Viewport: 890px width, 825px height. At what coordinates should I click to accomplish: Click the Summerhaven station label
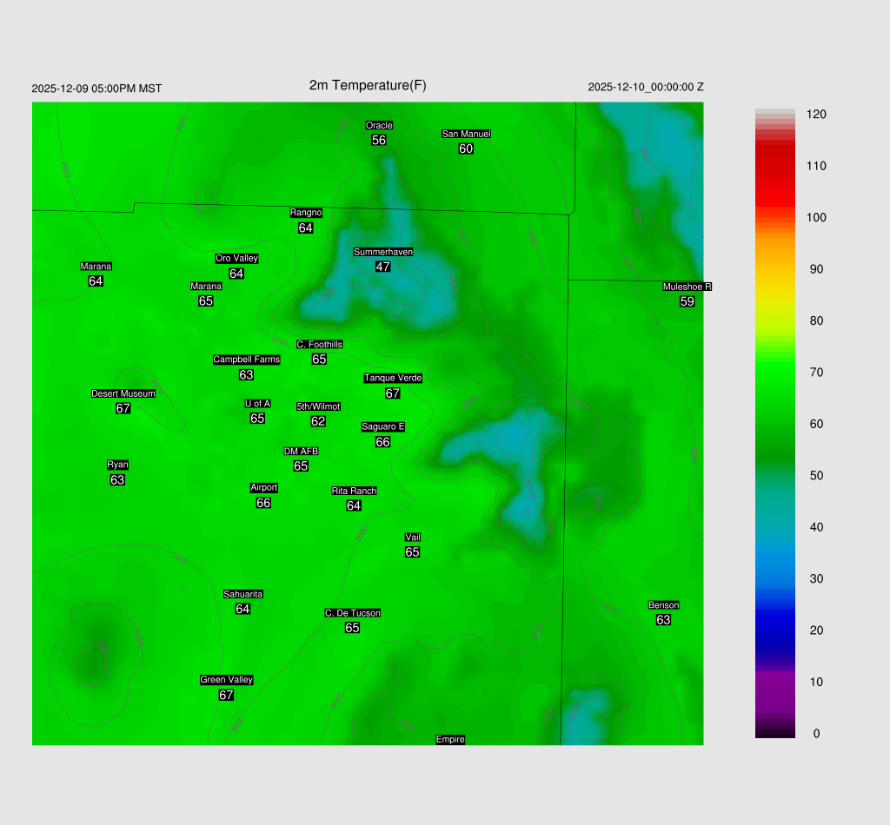[382, 252]
